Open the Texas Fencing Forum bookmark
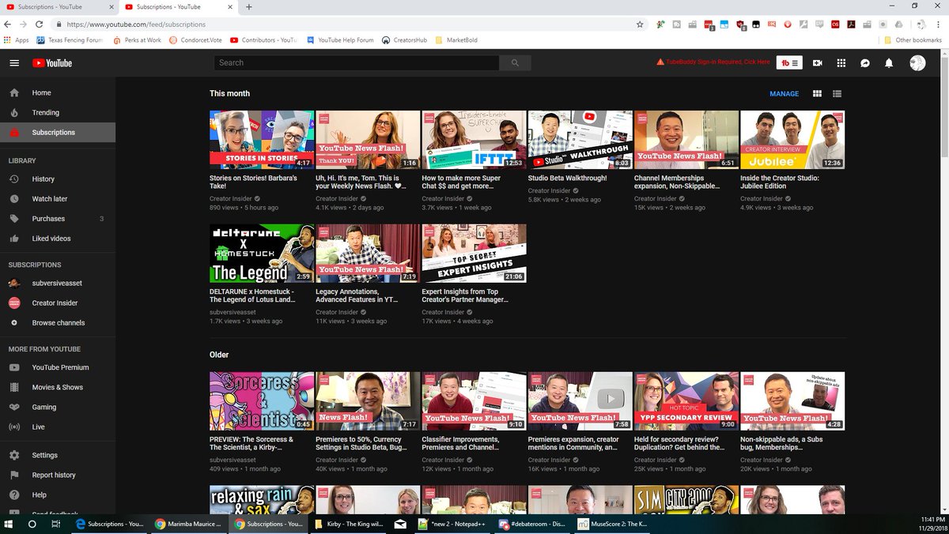Viewport: 949px width, 534px height. (x=71, y=40)
